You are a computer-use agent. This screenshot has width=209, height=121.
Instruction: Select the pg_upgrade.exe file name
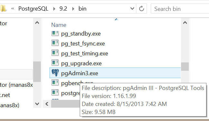coord(81,64)
